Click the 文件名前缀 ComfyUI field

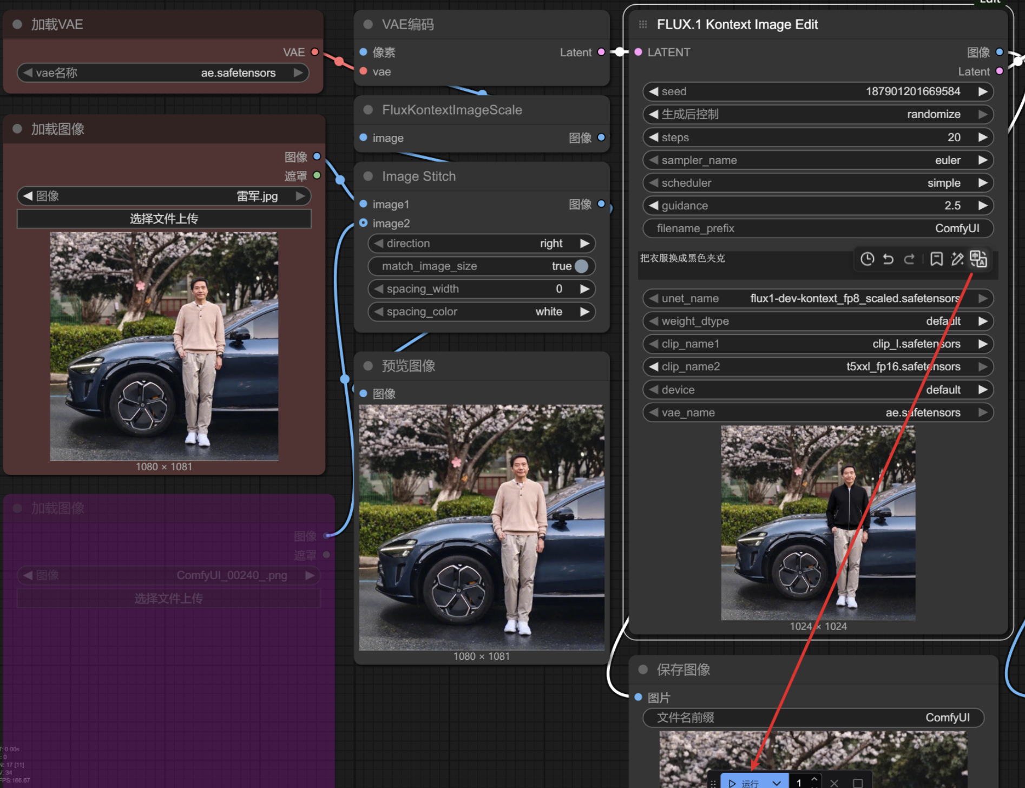(x=813, y=718)
